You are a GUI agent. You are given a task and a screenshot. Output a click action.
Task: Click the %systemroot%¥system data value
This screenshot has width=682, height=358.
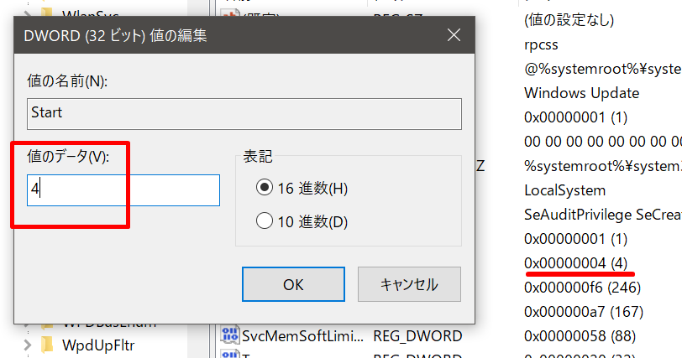(x=603, y=166)
